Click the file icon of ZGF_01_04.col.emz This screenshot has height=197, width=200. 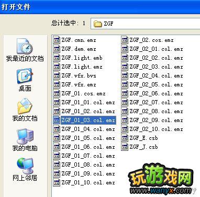point(57,129)
